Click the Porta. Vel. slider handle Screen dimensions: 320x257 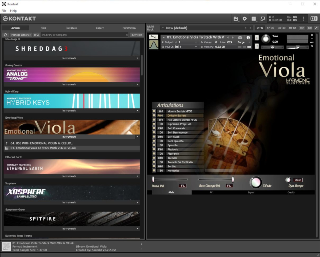point(153,179)
